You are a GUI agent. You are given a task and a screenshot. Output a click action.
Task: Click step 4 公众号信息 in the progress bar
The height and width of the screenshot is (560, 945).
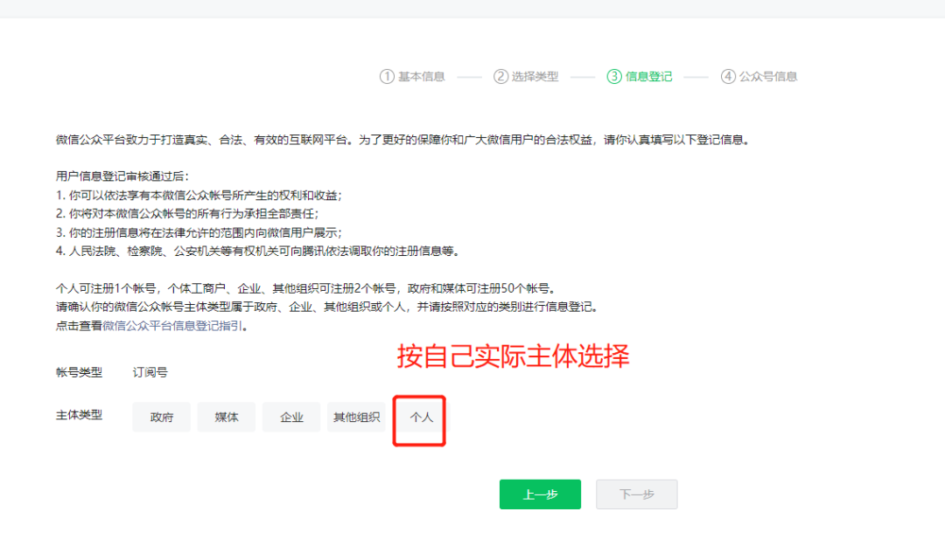point(759,76)
